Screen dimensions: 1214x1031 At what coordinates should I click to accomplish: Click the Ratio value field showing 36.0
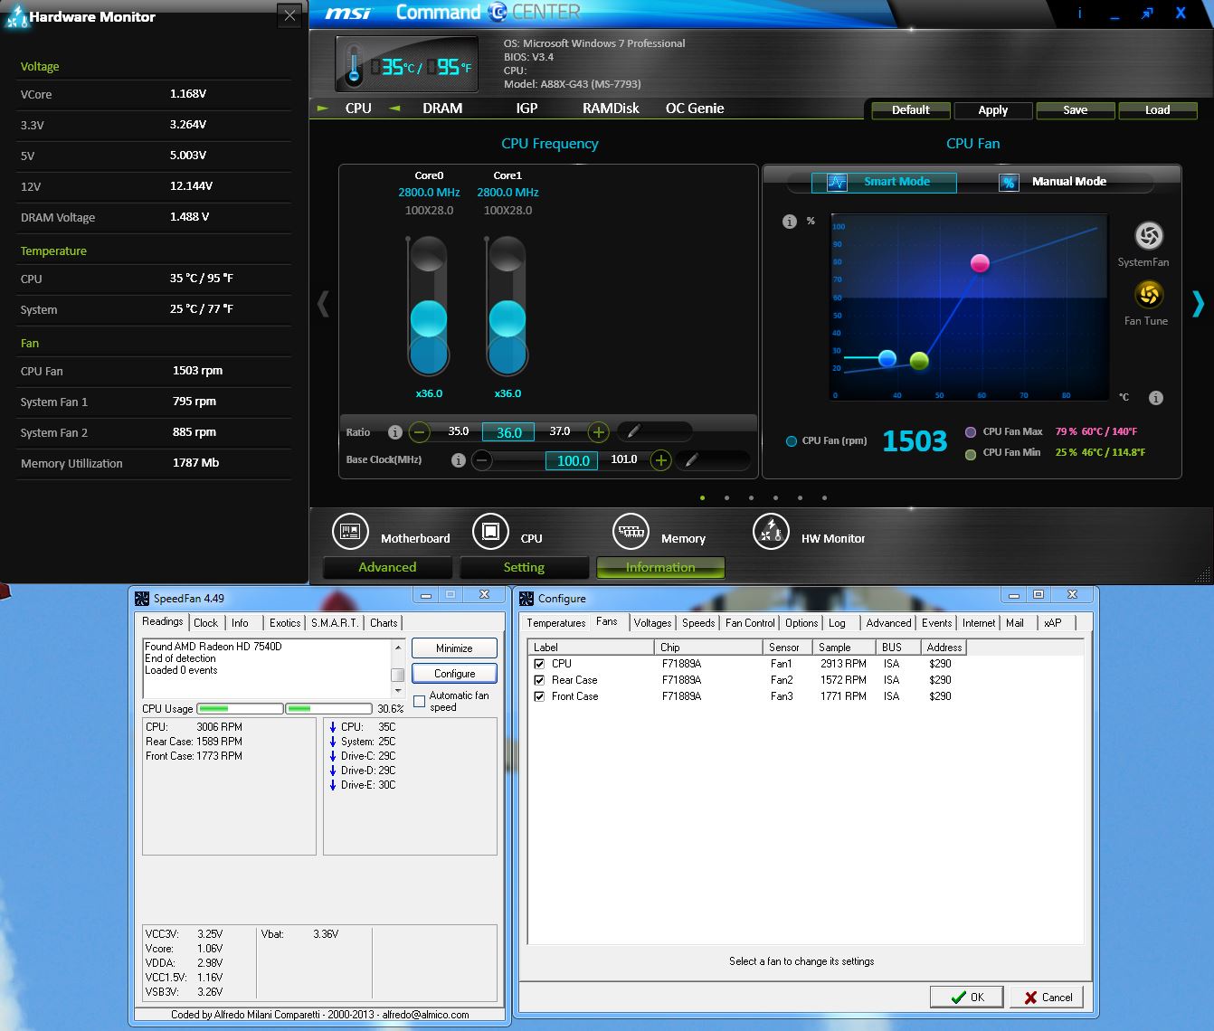(508, 432)
